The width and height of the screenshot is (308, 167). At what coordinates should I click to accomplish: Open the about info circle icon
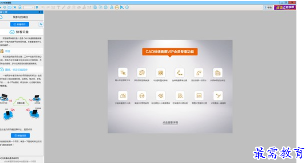[x=127, y=7]
